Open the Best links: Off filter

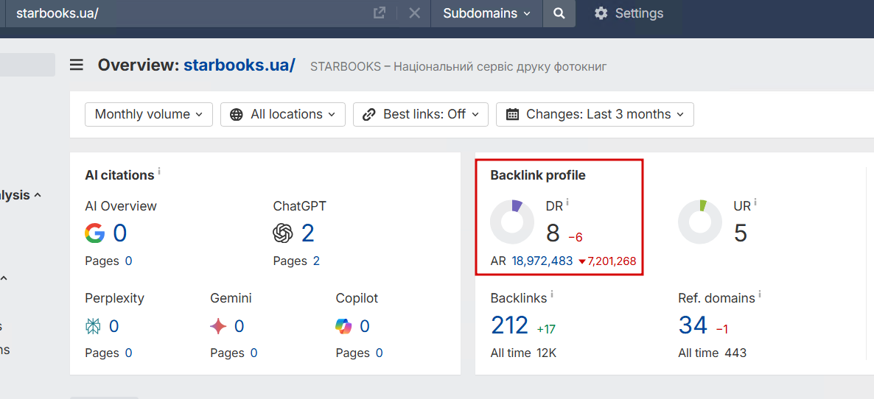(x=421, y=114)
